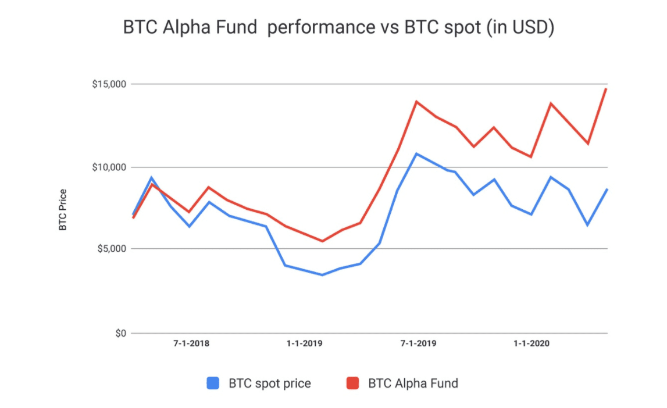Viewport: 667px width, 408px height.
Task: Select the "BTC Alpha Fund" legend label
Action: click(413, 384)
